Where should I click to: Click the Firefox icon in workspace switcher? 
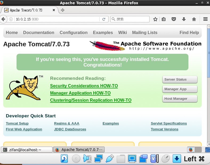point(191,150)
